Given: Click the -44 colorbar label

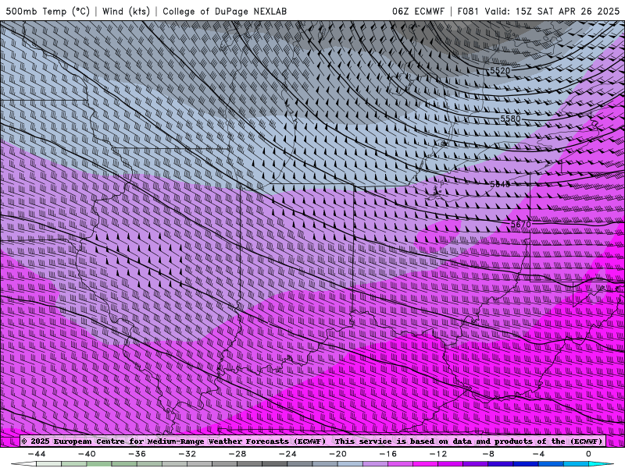Looking at the screenshot, I should tap(37, 454).
